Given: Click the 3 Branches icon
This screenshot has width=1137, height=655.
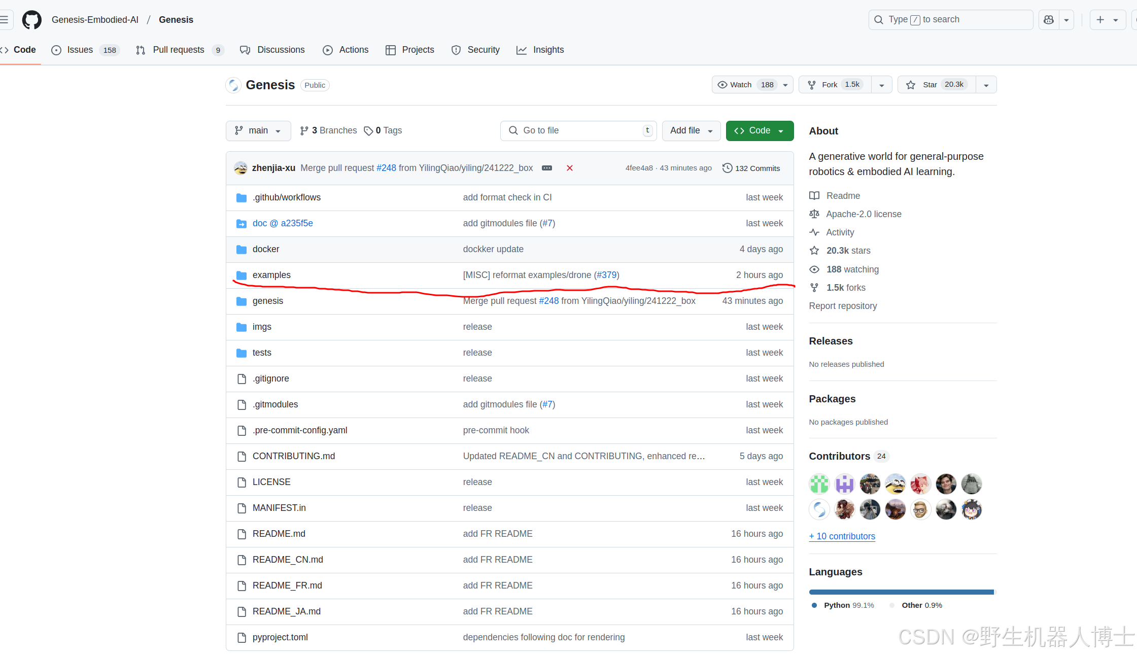Looking at the screenshot, I should (304, 131).
